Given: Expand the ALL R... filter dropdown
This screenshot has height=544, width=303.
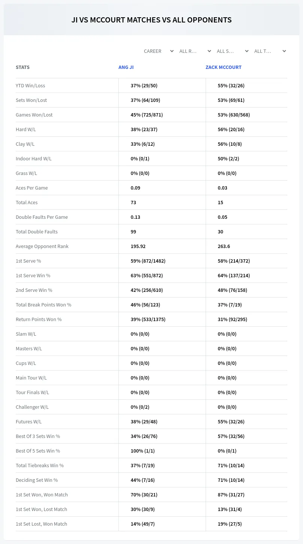Looking at the screenshot, I should point(195,51).
